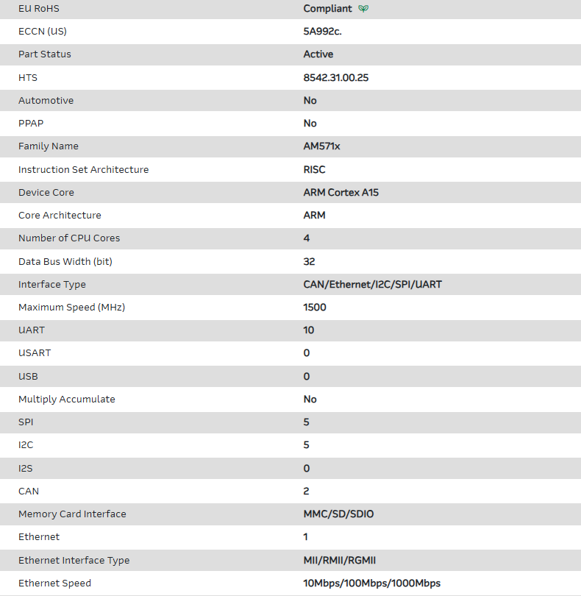Select the MII/RMII/RGMII interface type value
581x596 pixels.
(340, 560)
